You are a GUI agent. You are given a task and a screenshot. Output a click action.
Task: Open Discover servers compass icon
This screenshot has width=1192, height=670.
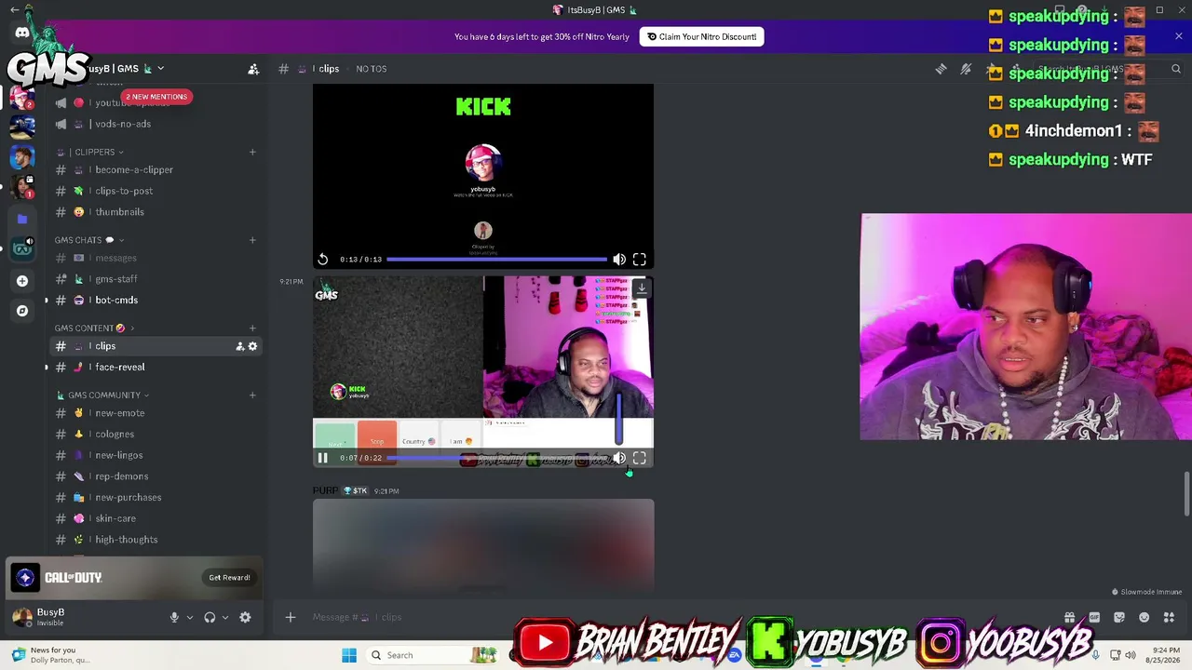(x=22, y=311)
